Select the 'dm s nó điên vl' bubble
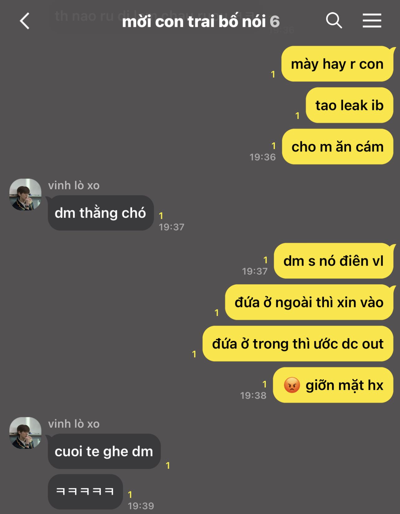This screenshot has width=400, height=514. (x=334, y=261)
